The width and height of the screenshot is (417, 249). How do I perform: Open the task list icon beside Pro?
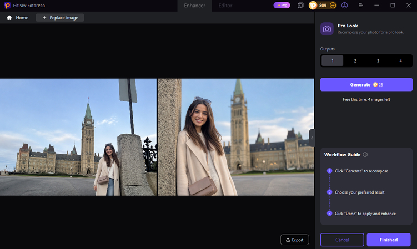[x=300, y=6]
